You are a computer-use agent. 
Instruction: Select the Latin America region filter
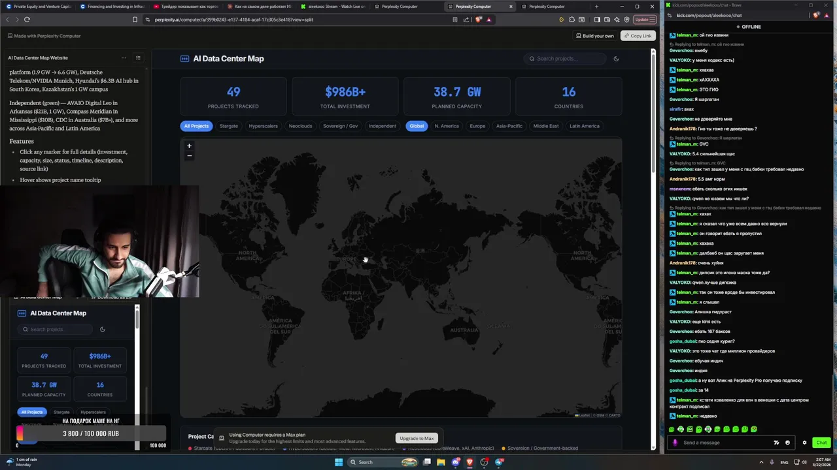point(585,126)
